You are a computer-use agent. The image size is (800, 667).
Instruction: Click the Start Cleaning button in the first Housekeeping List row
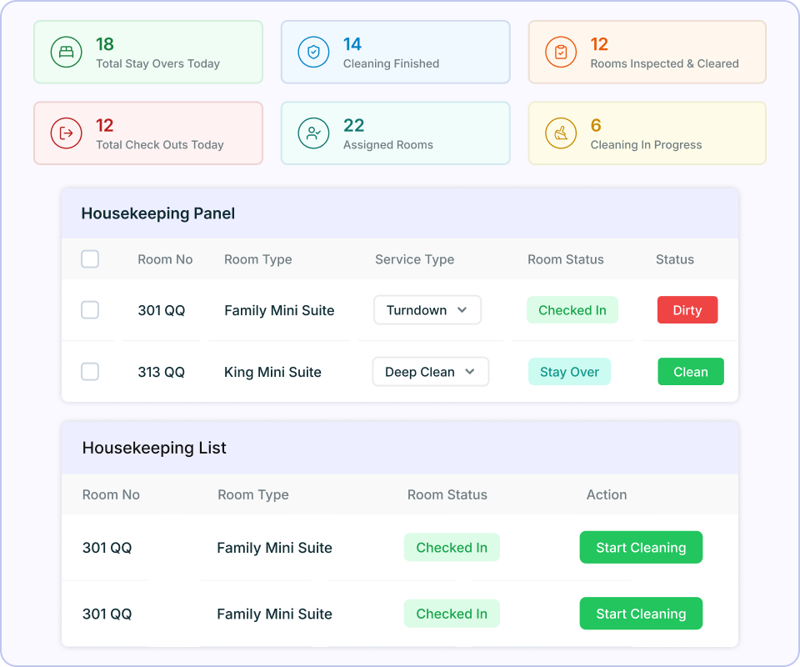(x=641, y=548)
